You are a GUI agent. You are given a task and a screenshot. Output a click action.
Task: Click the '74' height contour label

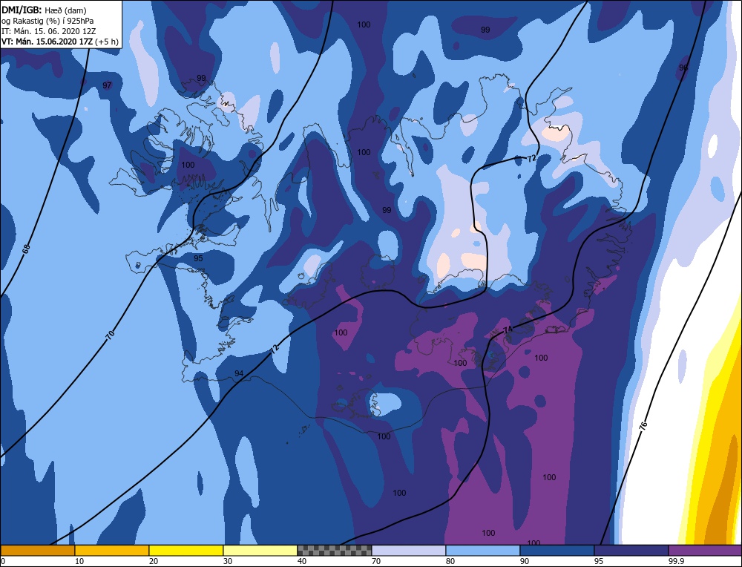point(508,330)
